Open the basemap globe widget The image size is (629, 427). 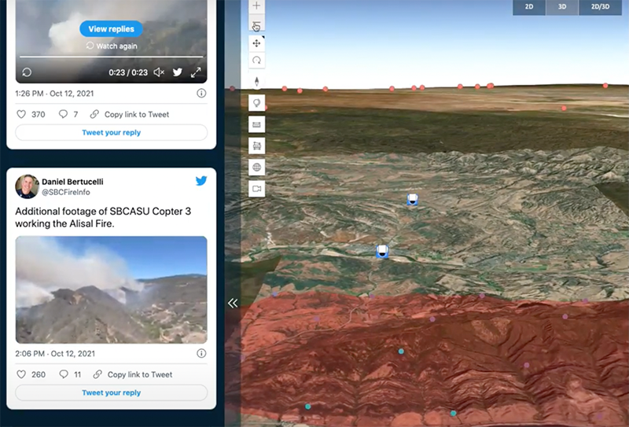(257, 167)
